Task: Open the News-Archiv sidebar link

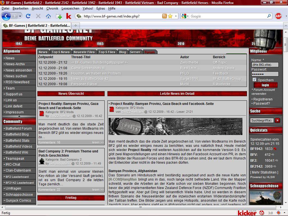Action: click(x=15, y=64)
